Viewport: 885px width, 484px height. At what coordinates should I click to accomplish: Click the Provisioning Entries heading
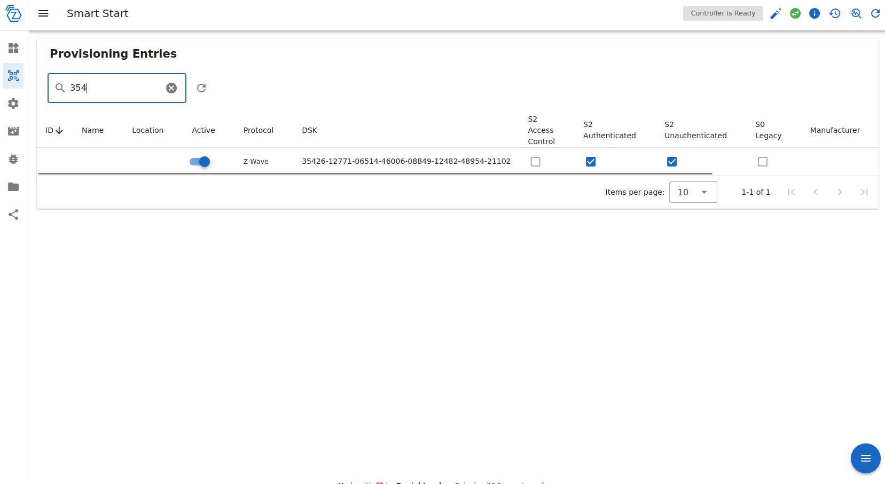tap(113, 53)
